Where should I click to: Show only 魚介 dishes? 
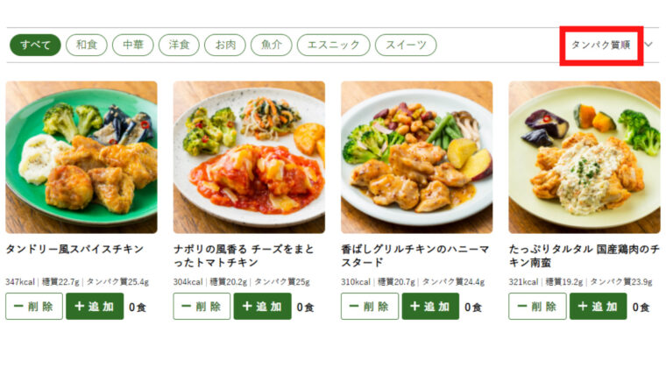272,45
